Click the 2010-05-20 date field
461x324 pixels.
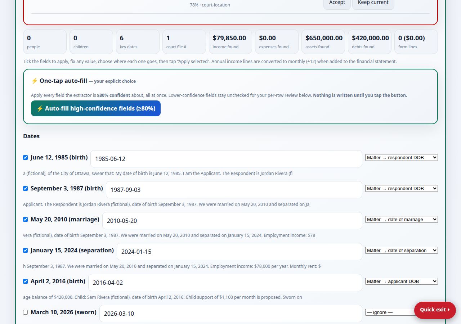click(x=232, y=221)
